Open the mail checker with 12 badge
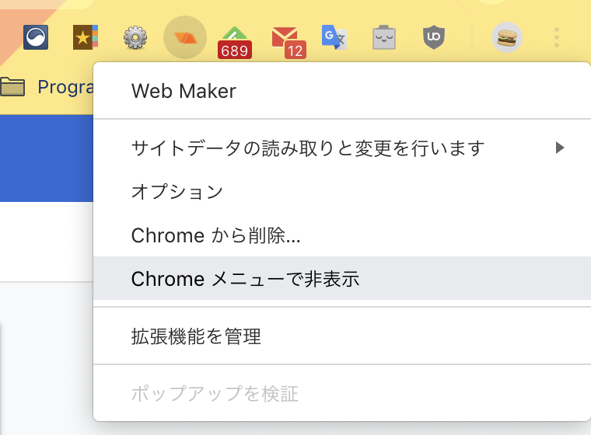This screenshot has width=591, height=435. point(289,42)
